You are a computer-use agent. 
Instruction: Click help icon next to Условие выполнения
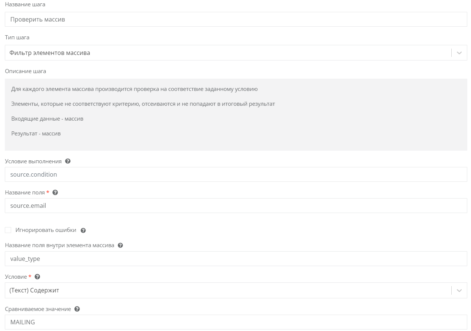pos(68,161)
